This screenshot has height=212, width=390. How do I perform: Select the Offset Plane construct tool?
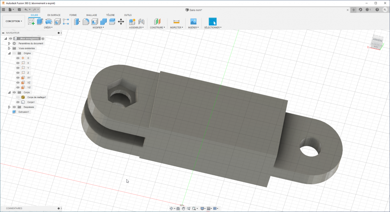pos(157,22)
